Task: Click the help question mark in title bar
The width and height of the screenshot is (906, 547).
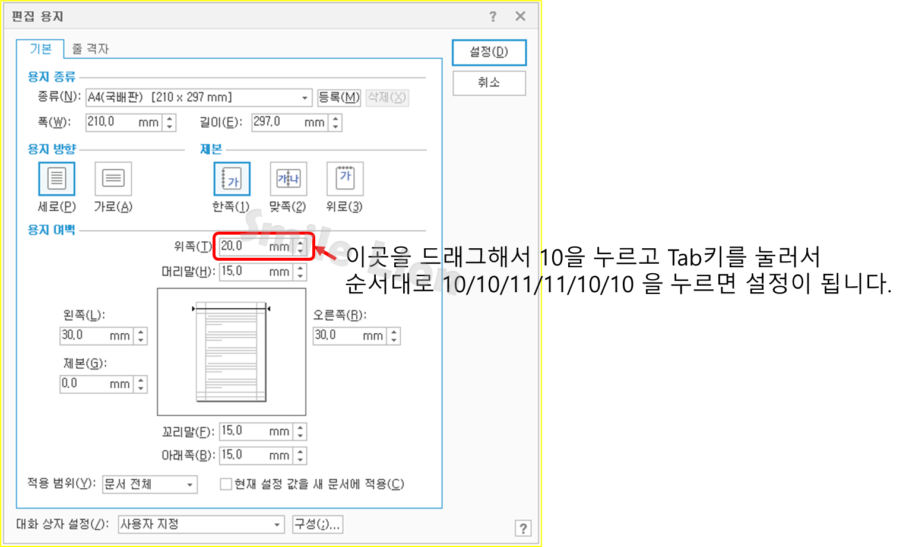Action: click(493, 17)
